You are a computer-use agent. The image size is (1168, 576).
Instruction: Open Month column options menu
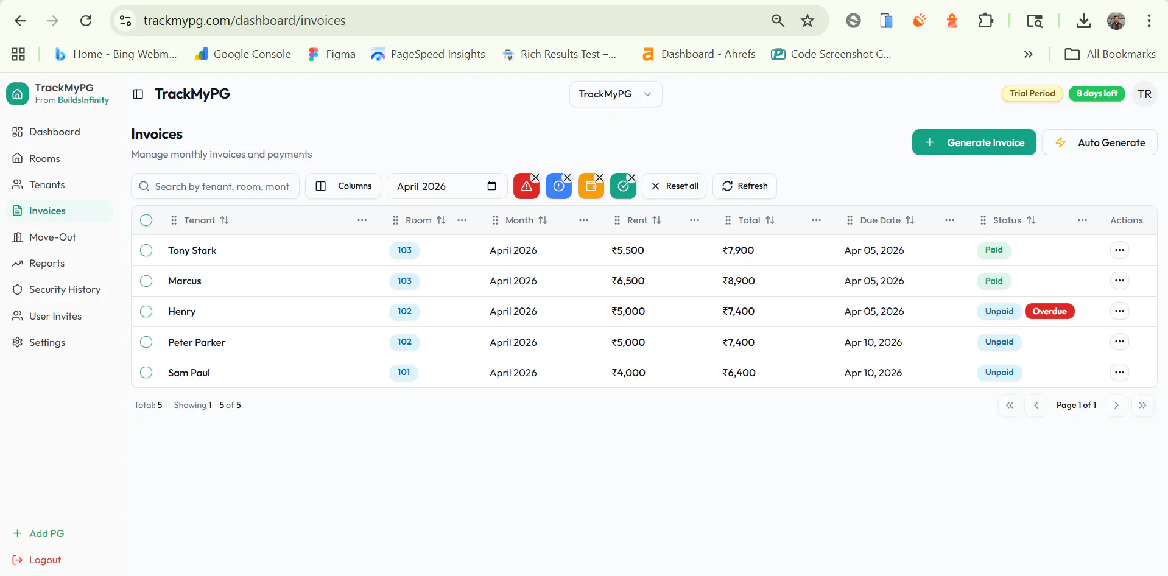coord(583,220)
